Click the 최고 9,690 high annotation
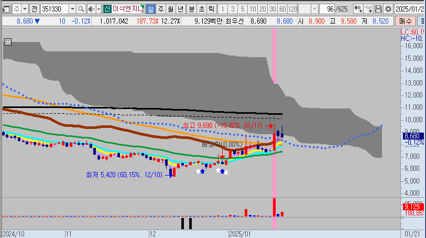Screen dimensions: 426x238 point(223,125)
